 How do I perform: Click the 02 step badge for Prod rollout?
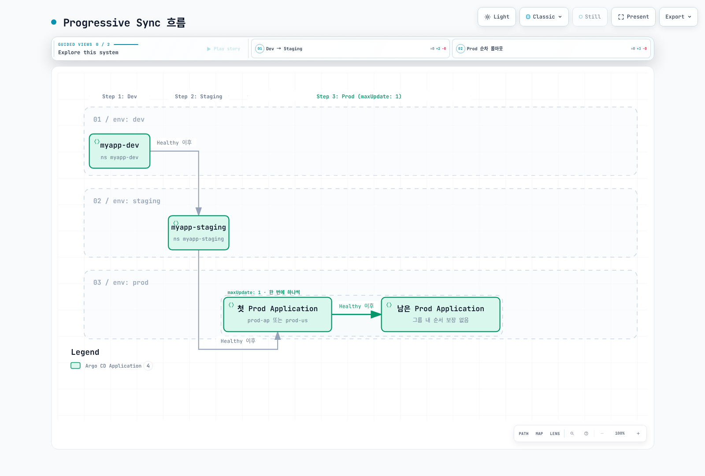click(460, 49)
